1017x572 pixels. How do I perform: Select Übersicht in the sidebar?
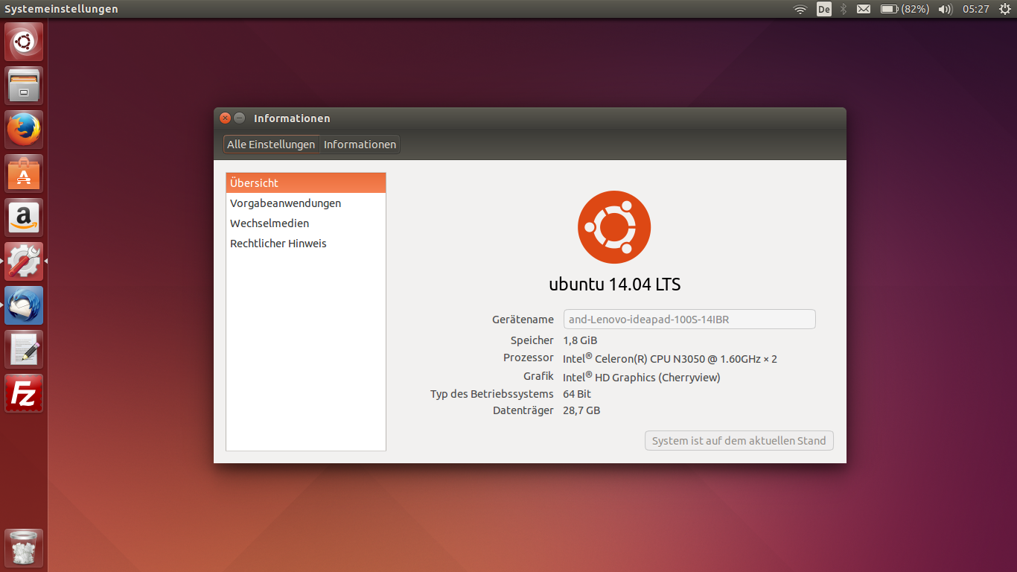point(306,183)
